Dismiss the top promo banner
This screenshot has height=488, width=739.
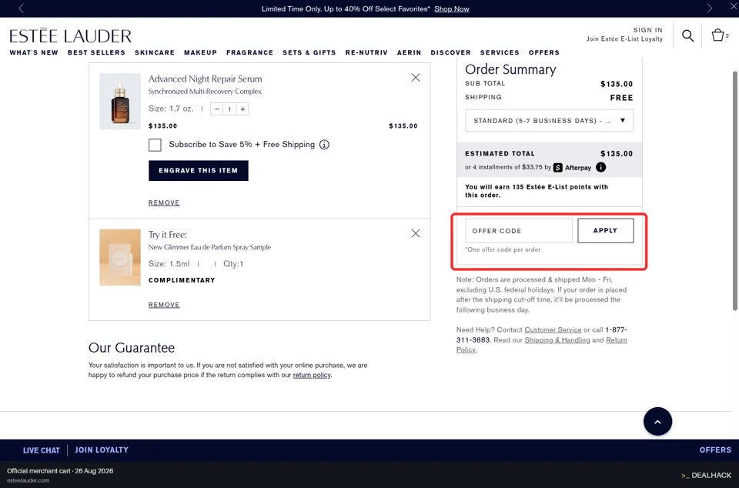[x=734, y=5]
